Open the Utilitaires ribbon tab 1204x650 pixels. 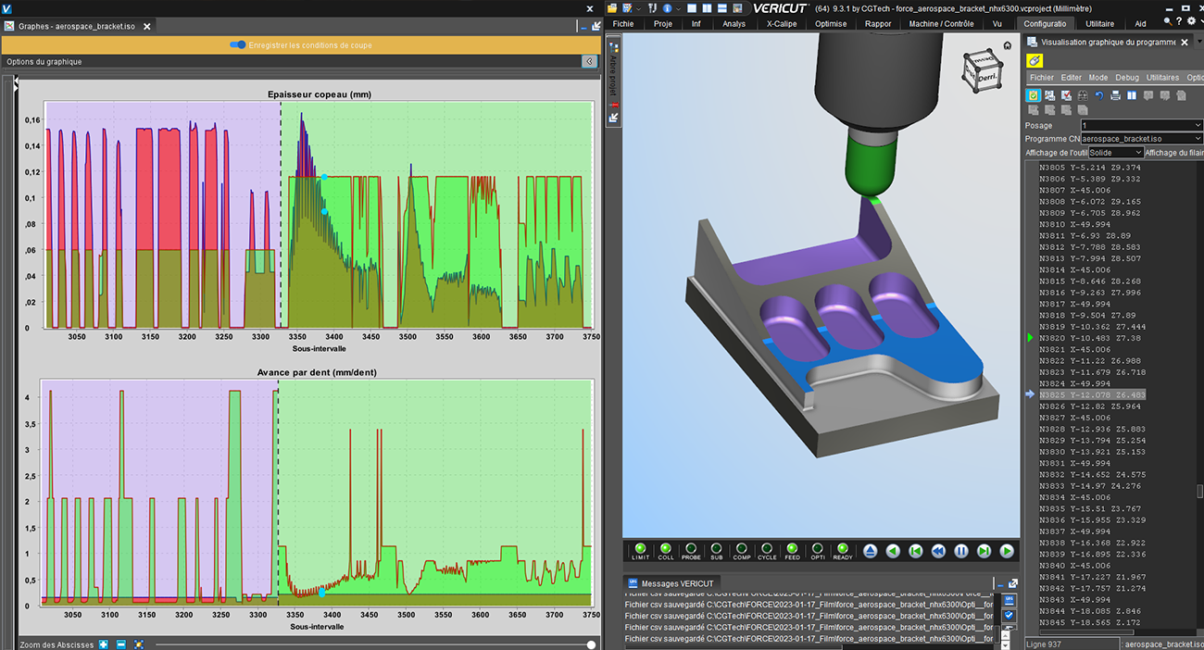(1099, 24)
